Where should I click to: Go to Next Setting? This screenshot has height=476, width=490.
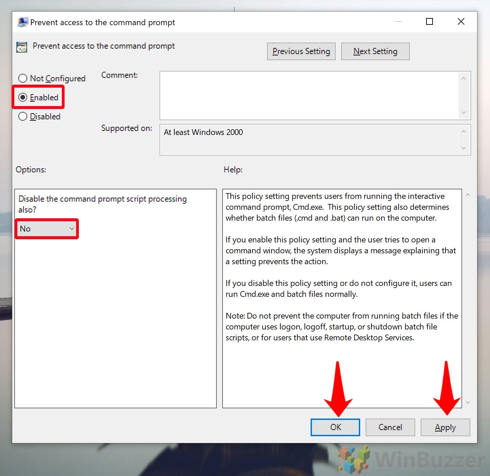(x=375, y=51)
